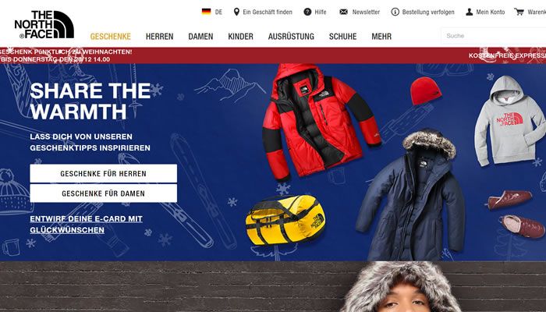Open the Herren menu
546x312 pixels.
(x=159, y=36)
